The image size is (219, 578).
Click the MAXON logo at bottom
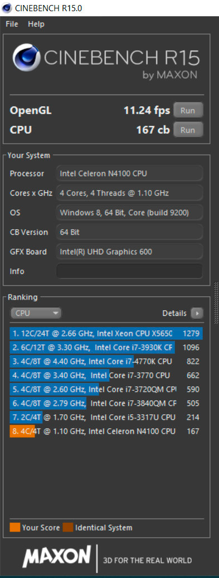[57, 557]
